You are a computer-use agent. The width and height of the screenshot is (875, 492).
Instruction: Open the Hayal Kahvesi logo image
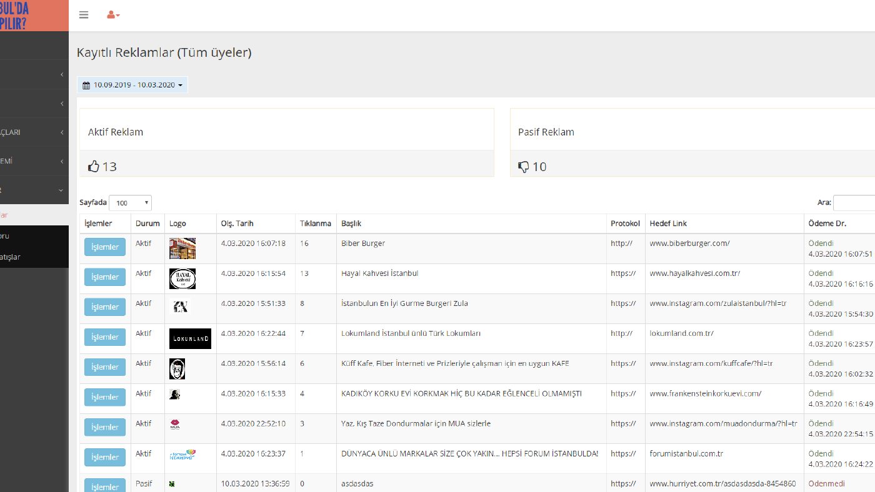(182, 278)
